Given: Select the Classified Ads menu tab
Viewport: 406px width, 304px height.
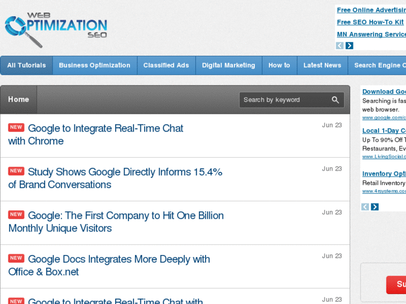Looking at the screenshot, I should [x=166, y=65].
